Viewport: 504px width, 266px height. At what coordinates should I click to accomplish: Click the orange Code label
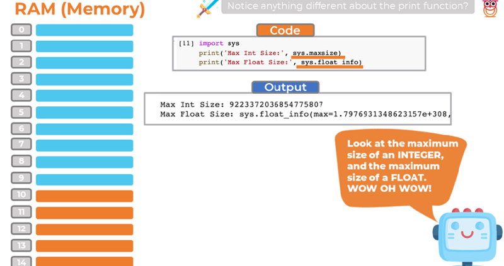pyautogui.click(x=285, y=30)
